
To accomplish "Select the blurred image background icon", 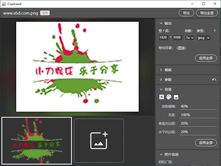I will pos(176,97).
